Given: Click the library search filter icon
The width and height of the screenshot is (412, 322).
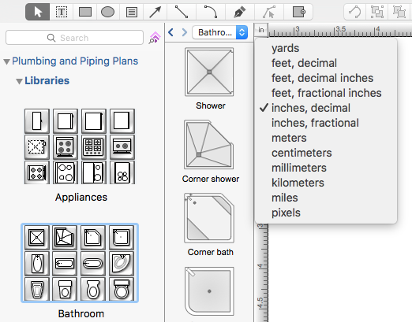Looking at the screenshot, I should click(x=155, y=38).
